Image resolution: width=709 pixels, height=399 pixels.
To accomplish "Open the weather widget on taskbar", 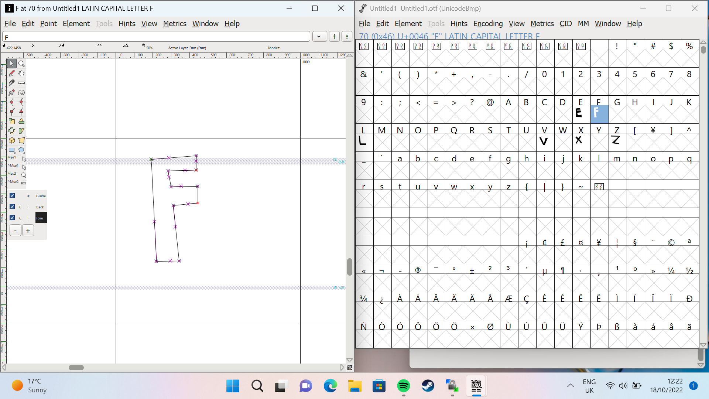I will (x=30, y=386).
